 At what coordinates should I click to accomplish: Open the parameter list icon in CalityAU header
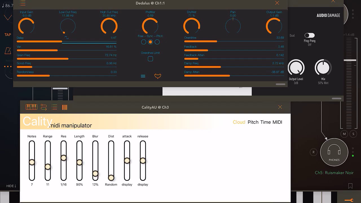click(54, 107)
